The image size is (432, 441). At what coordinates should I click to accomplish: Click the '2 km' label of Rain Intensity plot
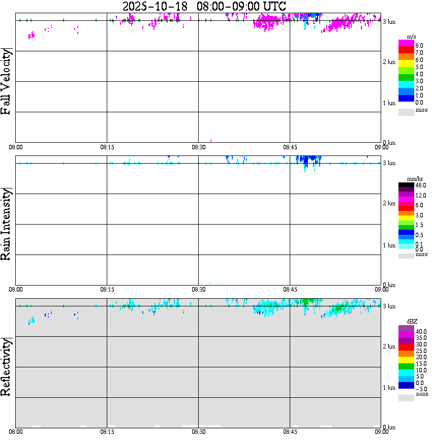point(389,203)
